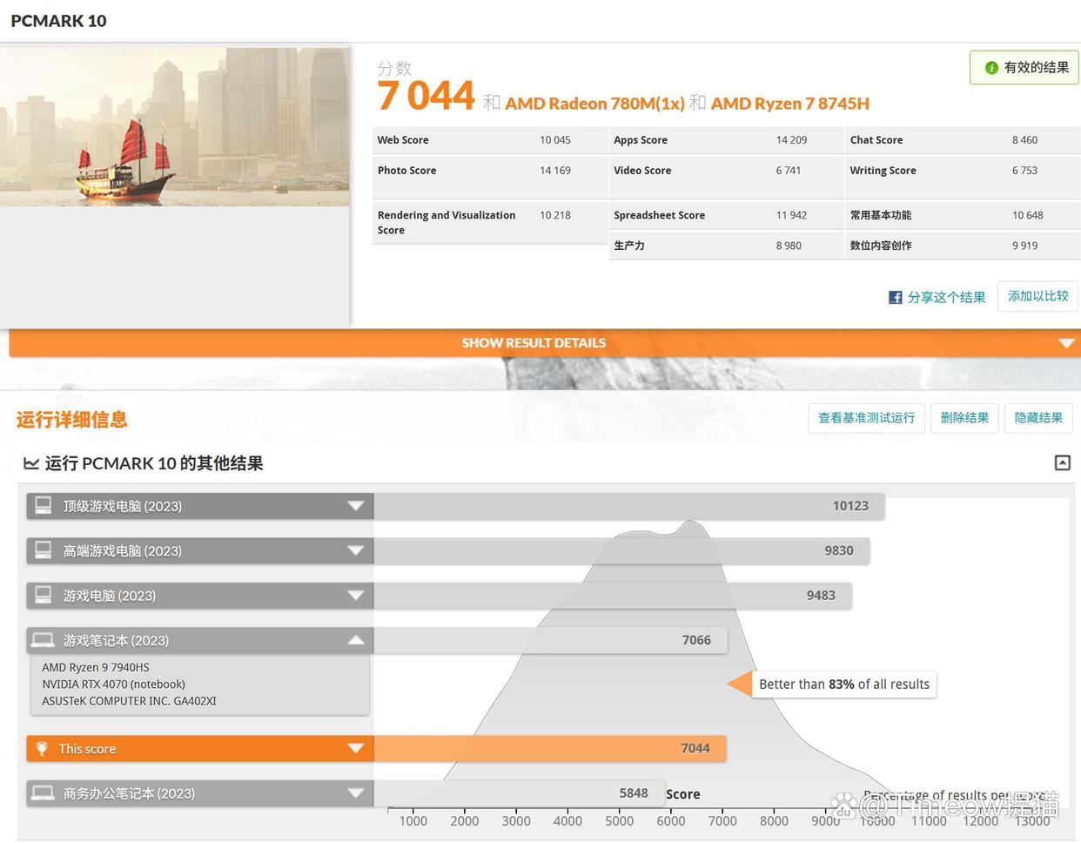The height and width of the screenshot is (843, 1081).
Task: Collapse the 游戏笔记本 (2023) row arrow
Action: [355, 640]
